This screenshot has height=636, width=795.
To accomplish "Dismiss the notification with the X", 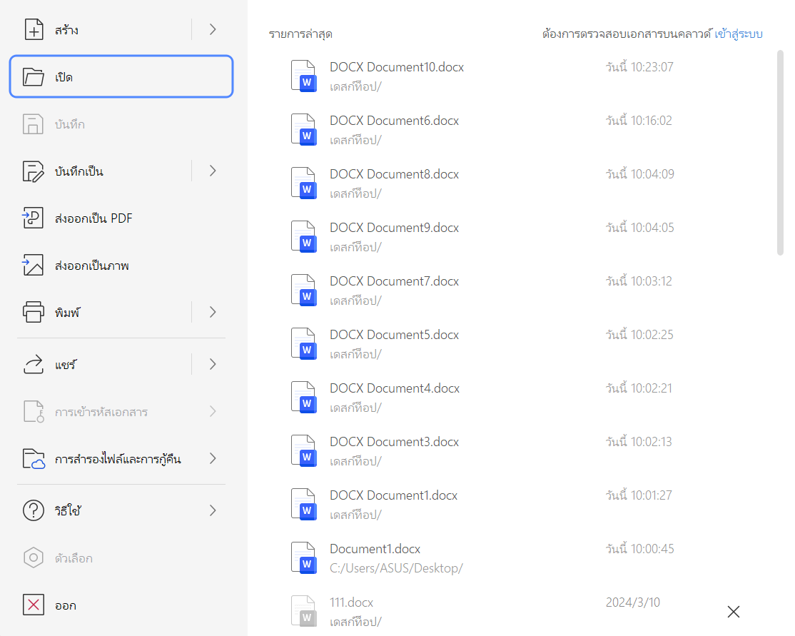I will 733,612.
